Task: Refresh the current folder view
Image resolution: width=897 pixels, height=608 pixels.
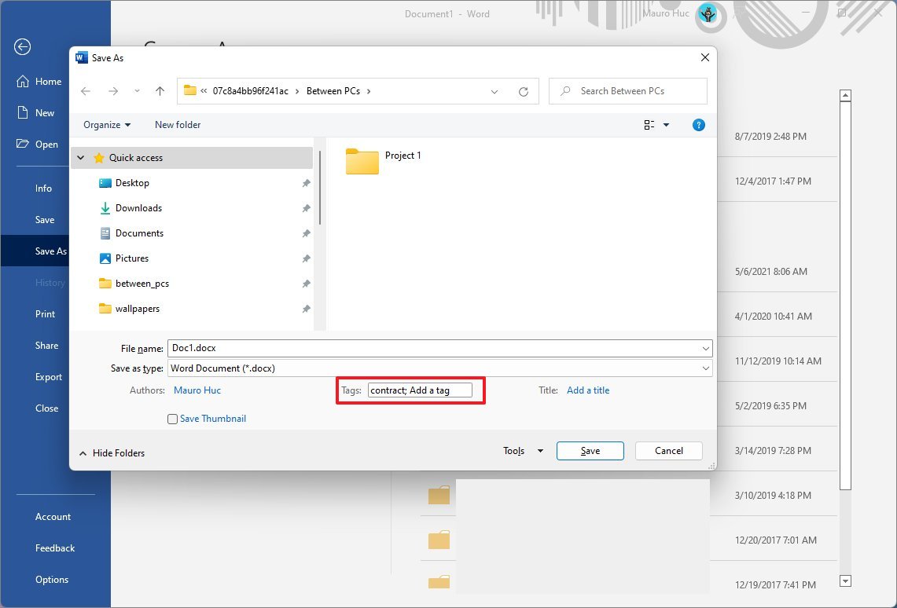Action: tap(524, 90)
